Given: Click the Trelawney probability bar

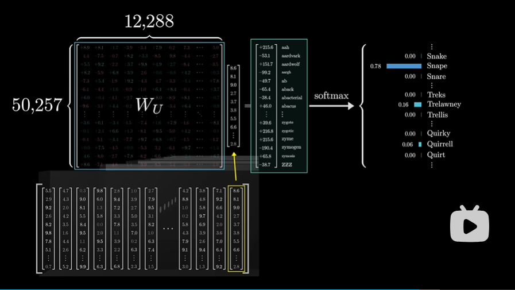Looking at the screenshot, I should click(417, 105).
